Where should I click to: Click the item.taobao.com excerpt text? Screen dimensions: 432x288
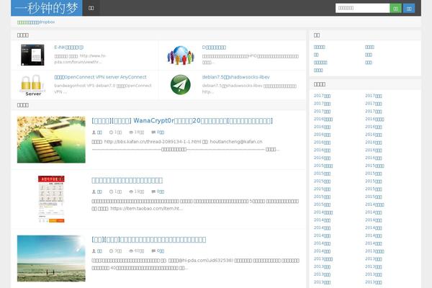pos(195,204)
